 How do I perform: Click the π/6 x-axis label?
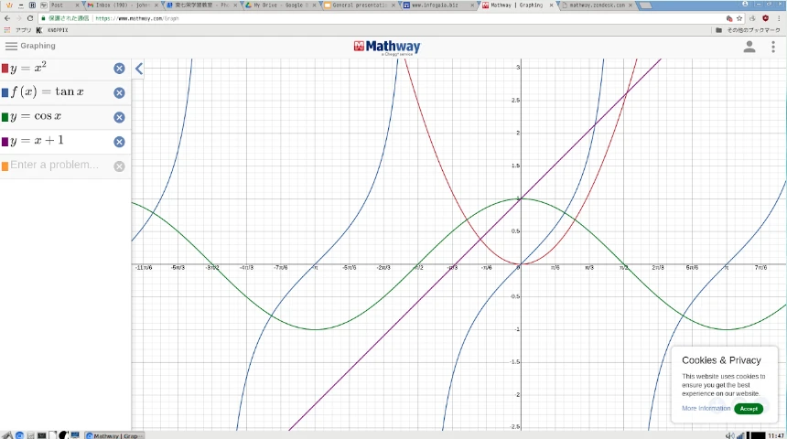click(x=555, y=268)
